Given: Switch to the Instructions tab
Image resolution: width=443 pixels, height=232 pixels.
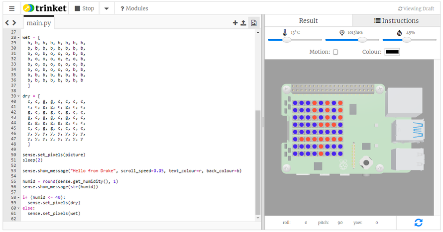Looking at the screenshot, I should click(396, 20).
